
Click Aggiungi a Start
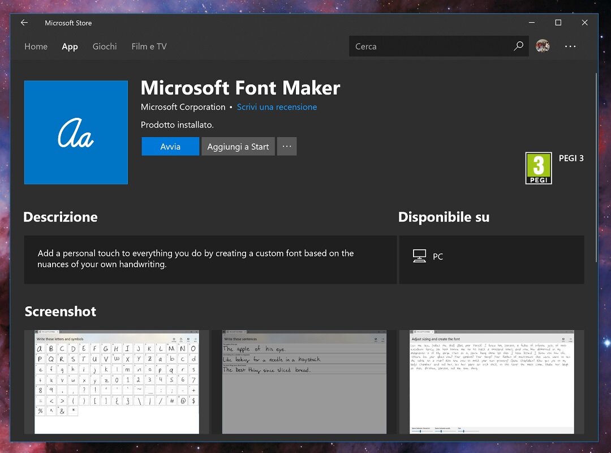238,146
